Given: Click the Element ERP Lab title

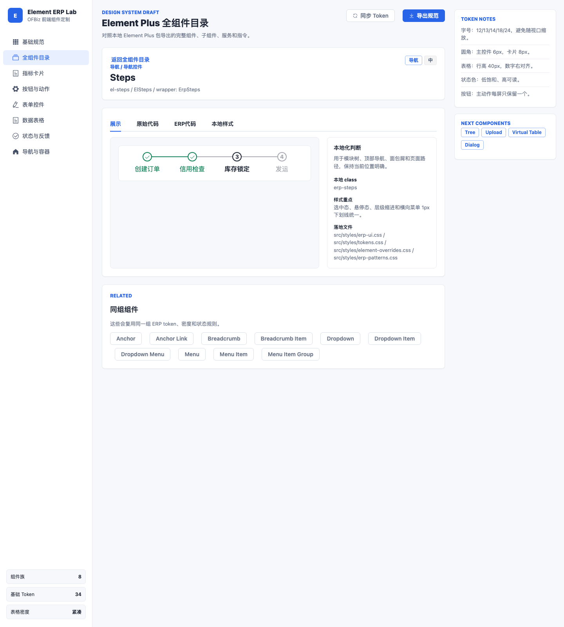Looking at the screenshot, I should click(x=52, y=12).
